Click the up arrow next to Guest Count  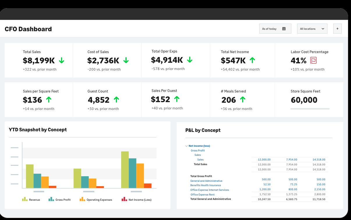(116, 100)
